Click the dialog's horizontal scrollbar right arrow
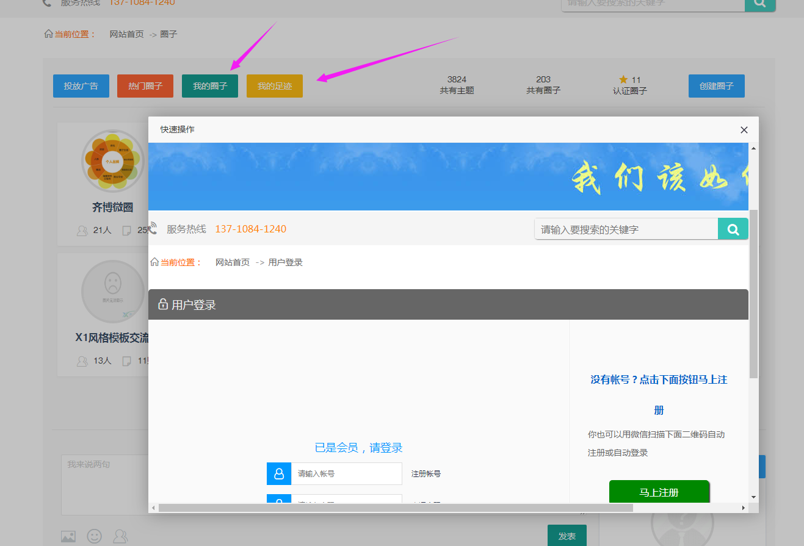This screenshot has width=804, height=546. [x=743, y=508]
